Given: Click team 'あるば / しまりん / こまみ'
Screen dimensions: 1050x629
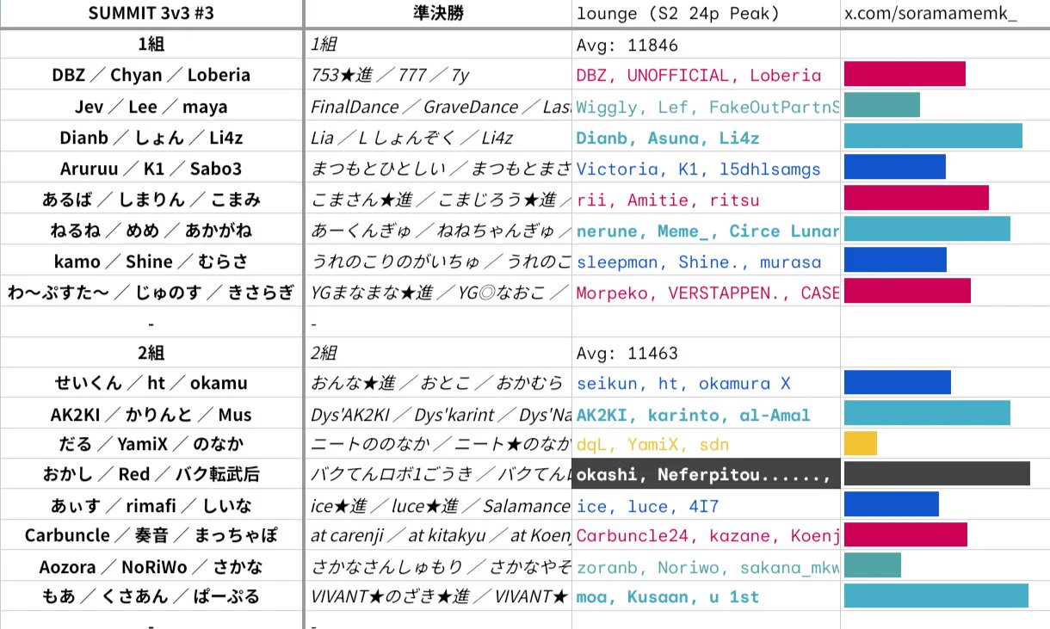Looking at the screenshot, I should point(151,200).
